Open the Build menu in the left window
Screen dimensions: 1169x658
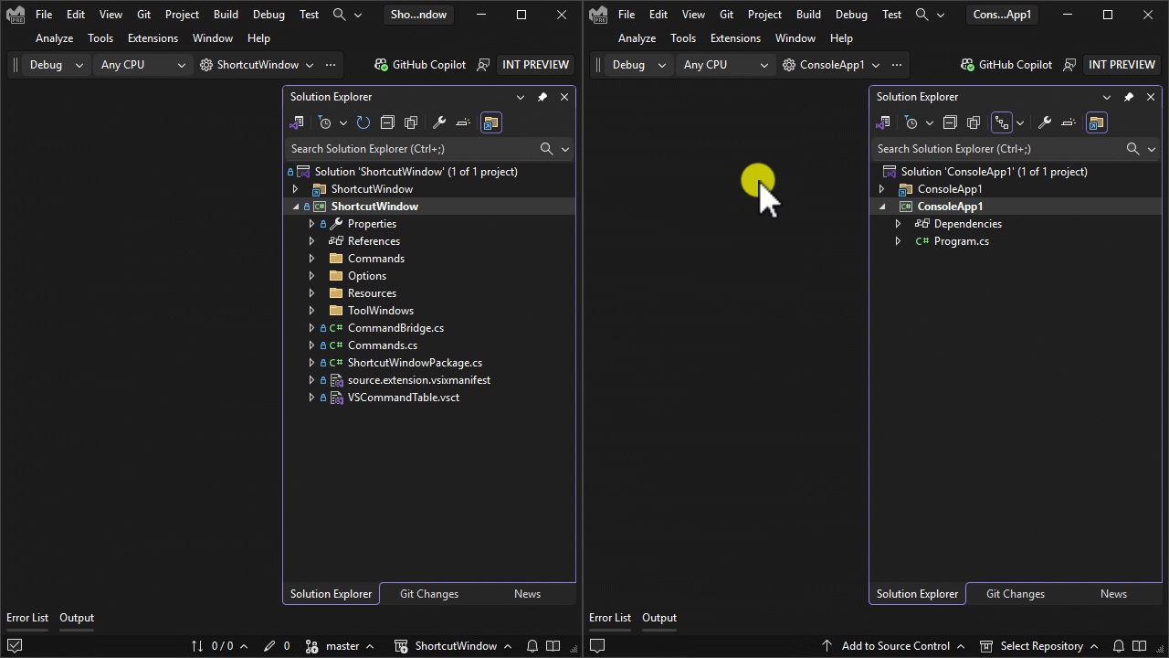pyautogui.click(x=225, y=14)
